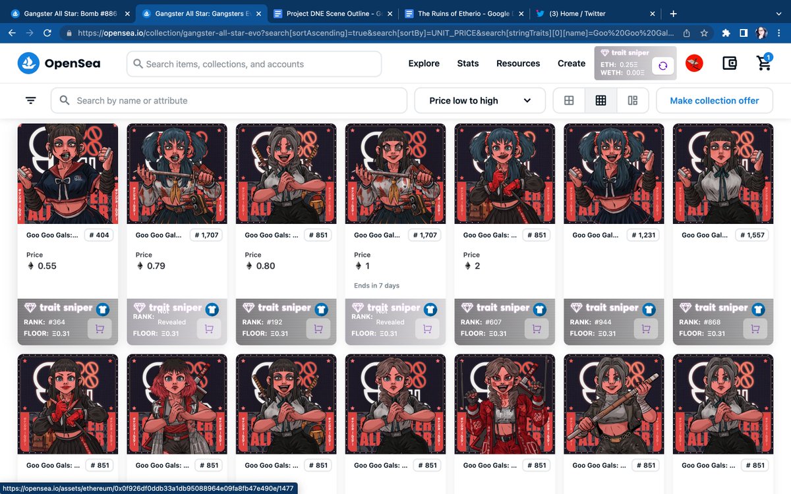Open browser extensions puzzle icon
Screen dimensions: 791x494
(x=726, y=33)
